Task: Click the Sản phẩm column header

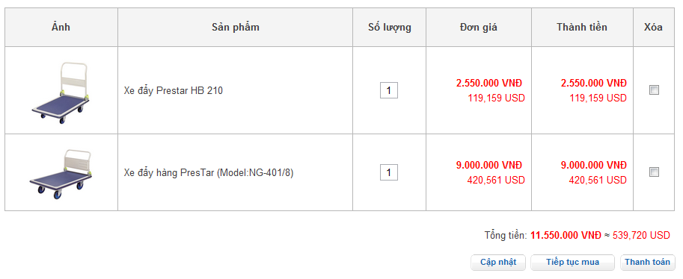Action: coord(235,28)
